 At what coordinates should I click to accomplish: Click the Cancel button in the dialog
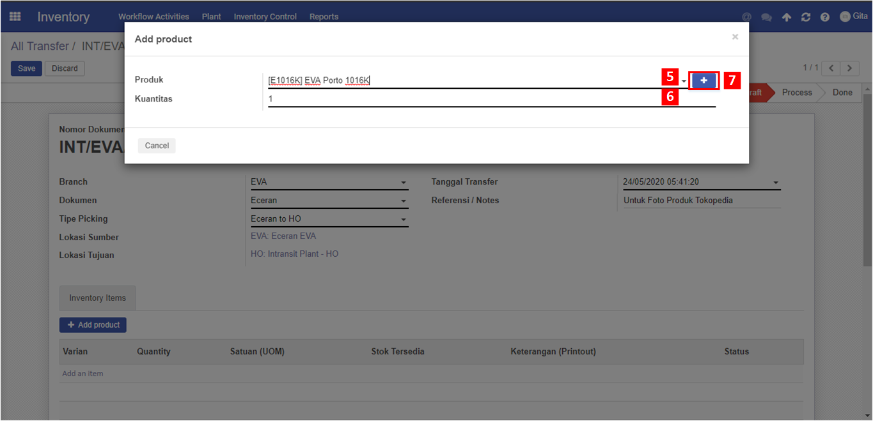[x=157, y=146]
